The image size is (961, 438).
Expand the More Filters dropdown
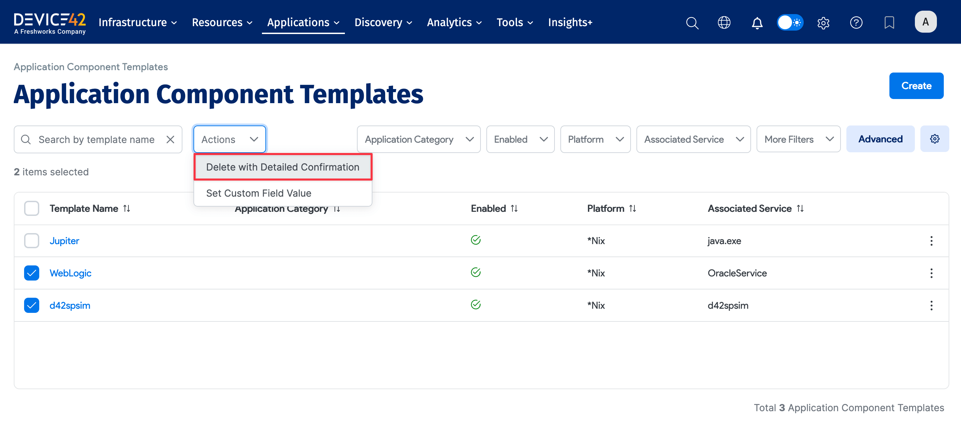(x=798, y=140)
